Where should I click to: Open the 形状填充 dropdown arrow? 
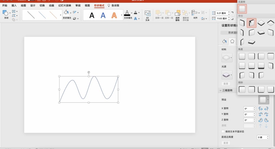tap(71, 13)
